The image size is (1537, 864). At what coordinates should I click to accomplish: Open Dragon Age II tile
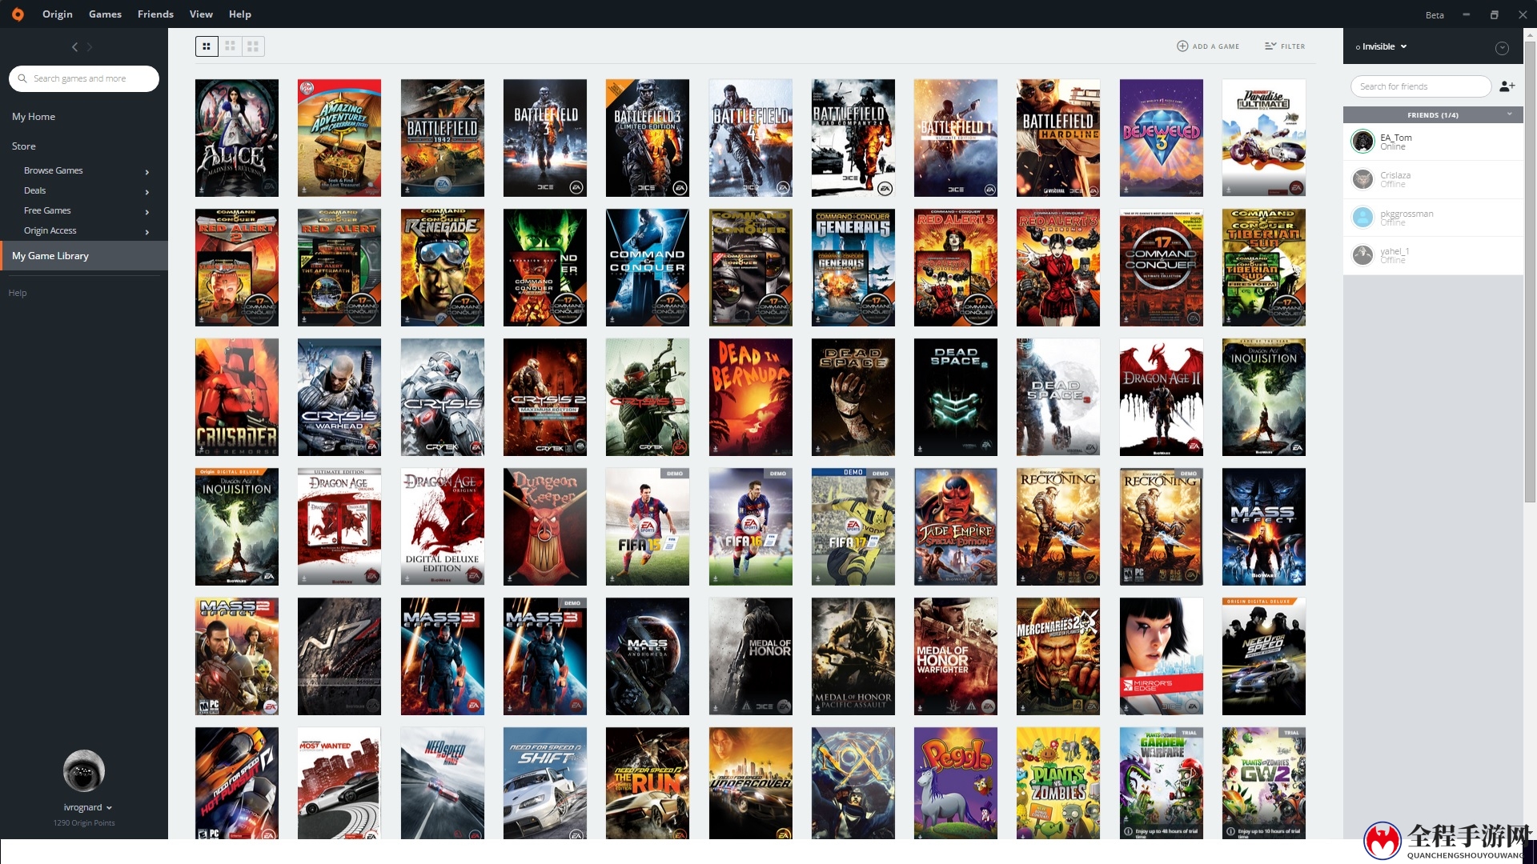pos(1162,397)
